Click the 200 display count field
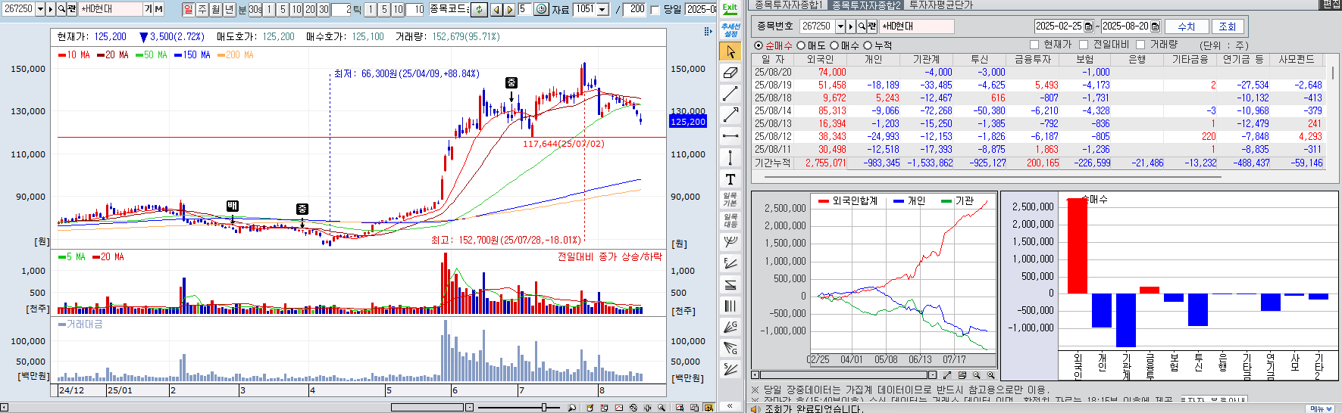Image resolution: width=1342 pixels, height=413 pixels. point(634,9)
